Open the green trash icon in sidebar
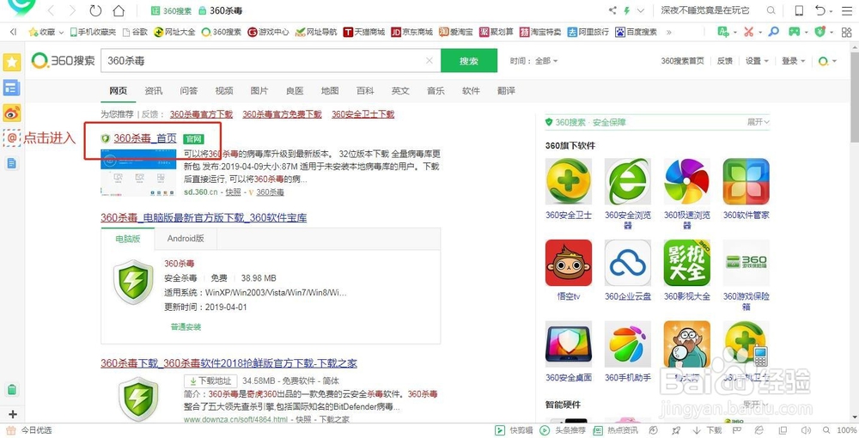The height and width of the screenshot is (438, 859). pos(12,390)
